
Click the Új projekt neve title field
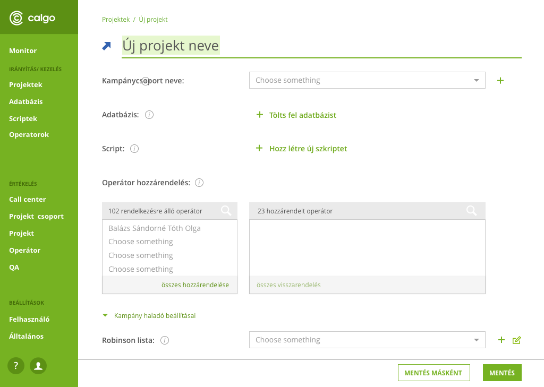[171, 46]
